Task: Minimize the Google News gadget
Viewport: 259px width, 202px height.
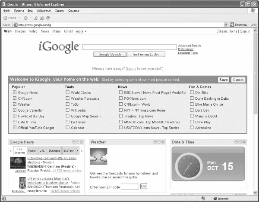Action: point(79,142)
